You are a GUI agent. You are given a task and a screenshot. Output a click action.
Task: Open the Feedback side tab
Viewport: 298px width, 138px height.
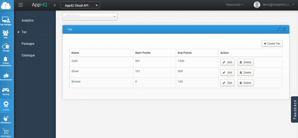click(x=295, y=109)
